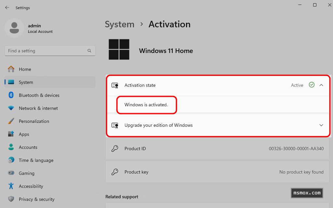
Task: Click the Gaming controller icon
Action: pyautogui.click(x=11, y=173)
